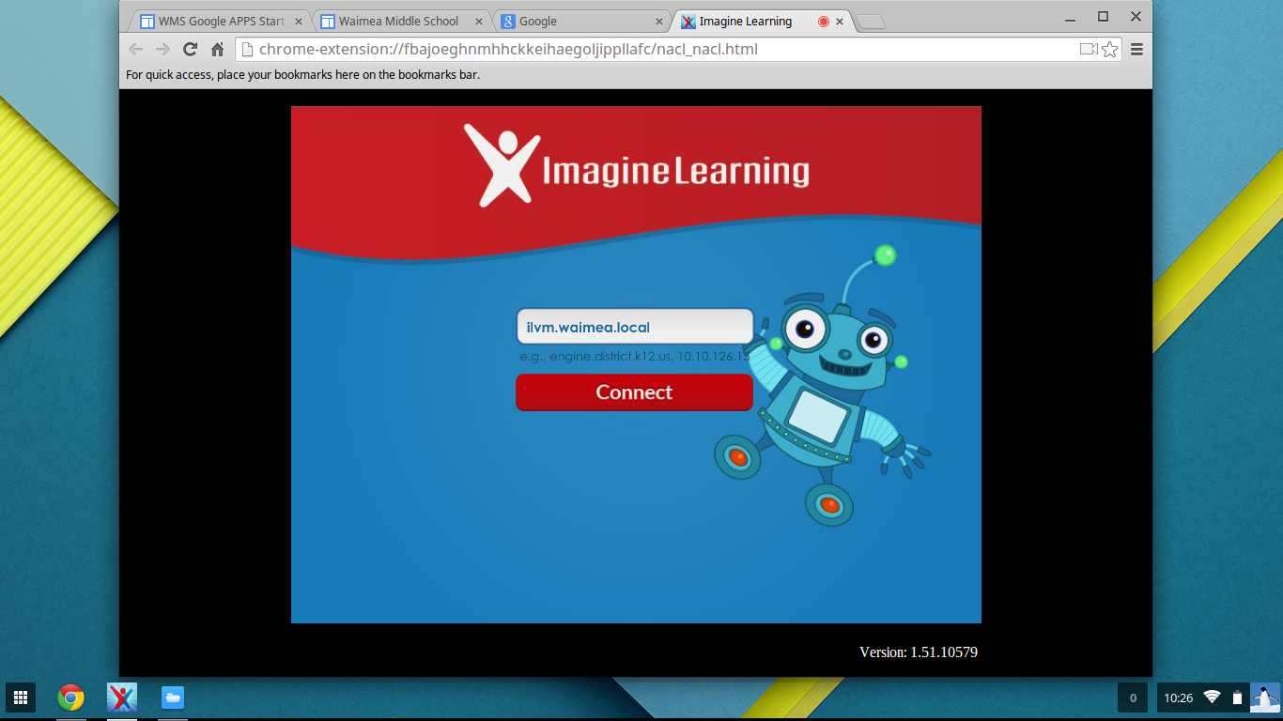The height and width of the screenshot is (721, 1283).
Task: Switch to the Google tab
Action: [580, 21]
